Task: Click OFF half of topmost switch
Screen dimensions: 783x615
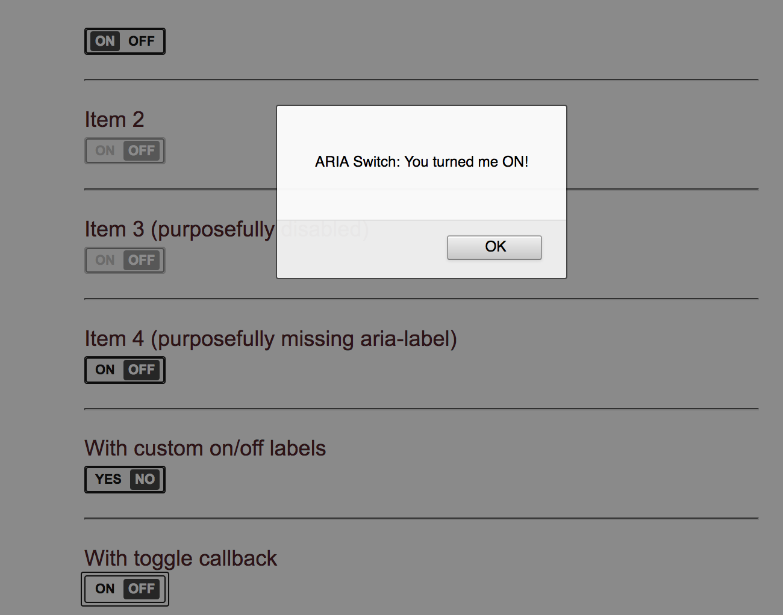Action: [x=142, y=41]
